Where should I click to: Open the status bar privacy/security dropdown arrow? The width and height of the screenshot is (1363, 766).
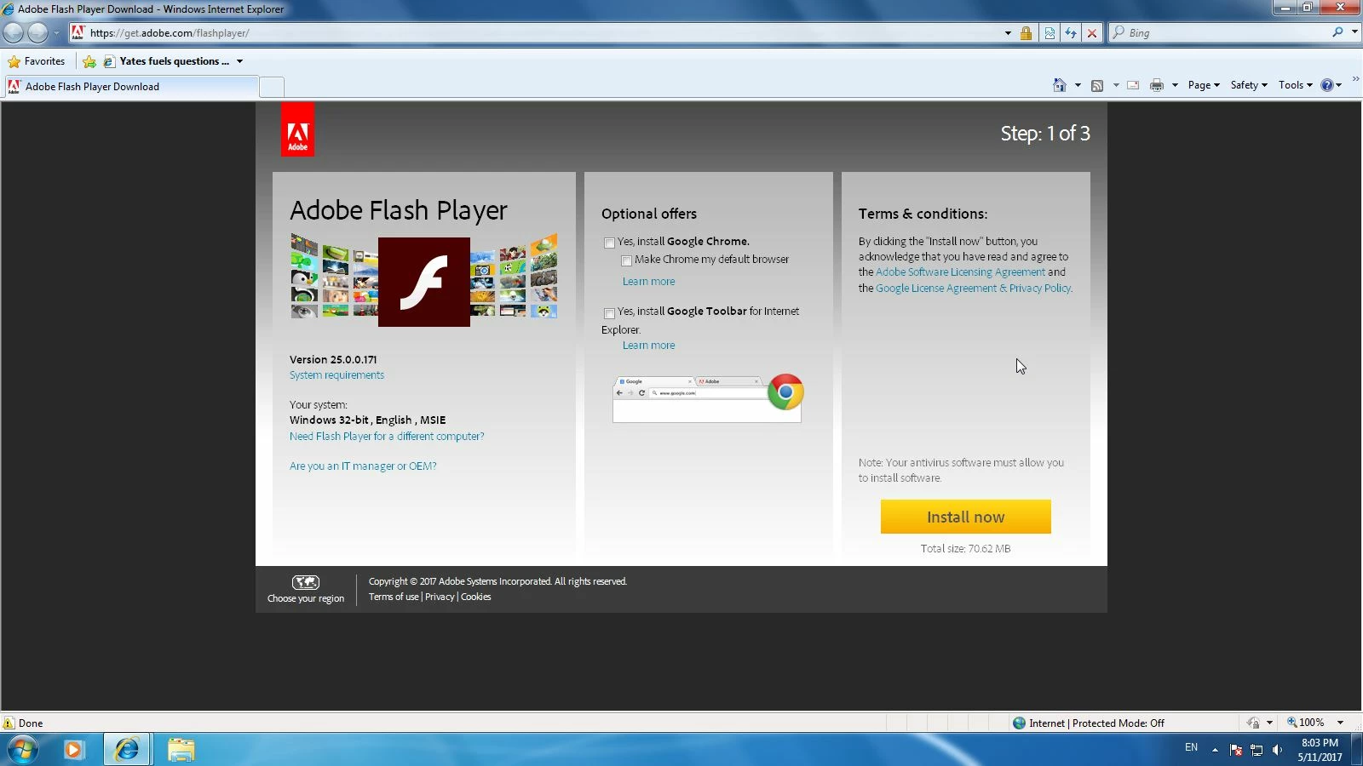[x=1269, y=723]
